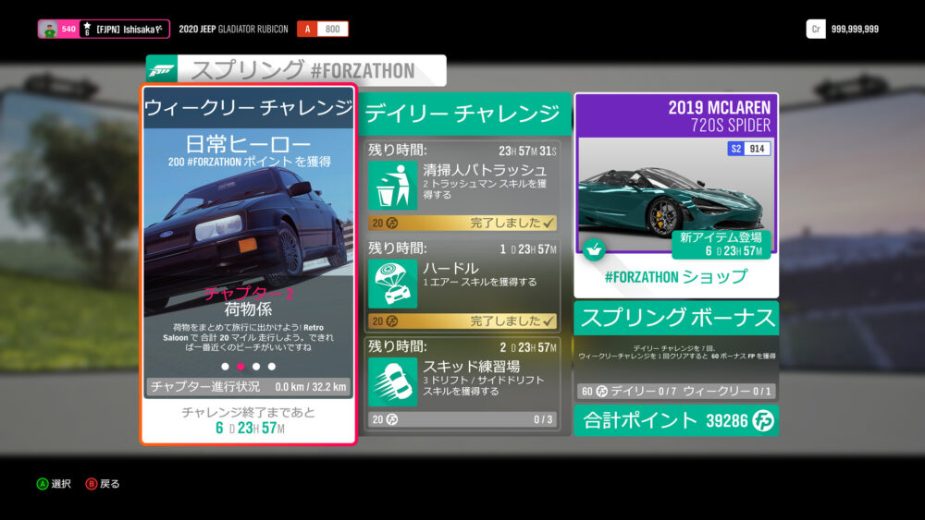This screenshot has height=520, width=925.
Task: Select the third chapter page dot
Action: point(256,367)
